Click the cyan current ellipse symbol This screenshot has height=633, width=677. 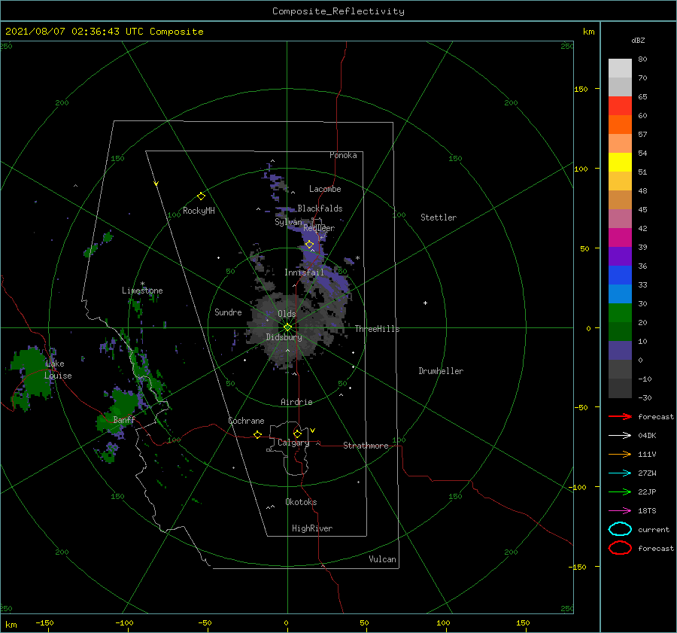(x=620, y=529)
